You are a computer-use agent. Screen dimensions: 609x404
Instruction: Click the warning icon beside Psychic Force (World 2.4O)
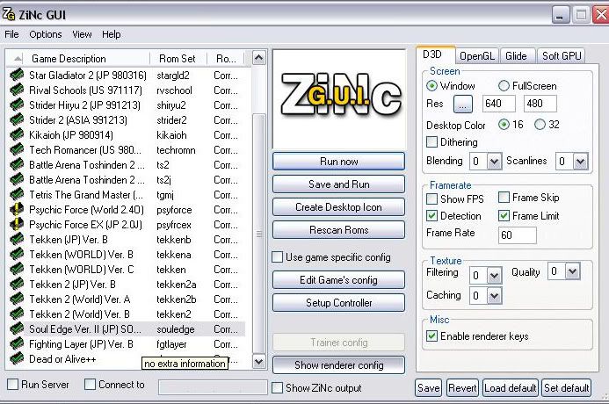pos(17,210)
